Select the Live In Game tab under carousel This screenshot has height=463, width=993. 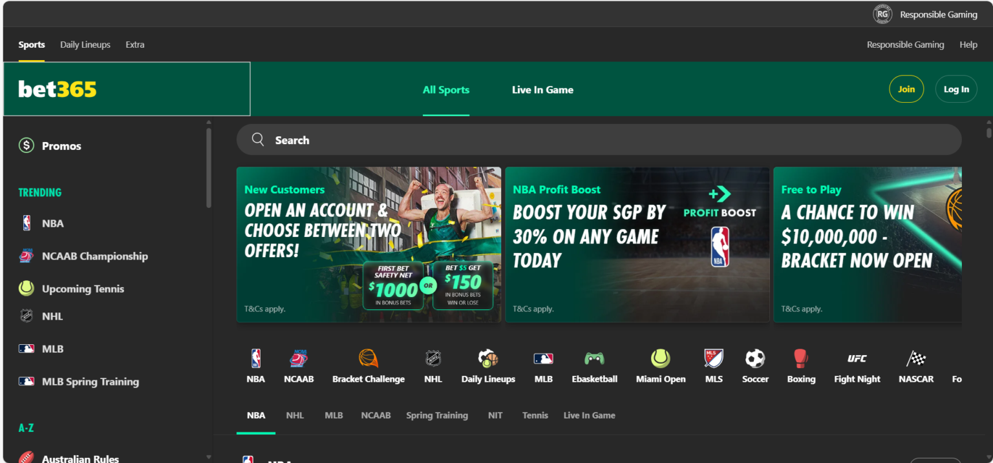pyautogui.click(x=590, y=415)
